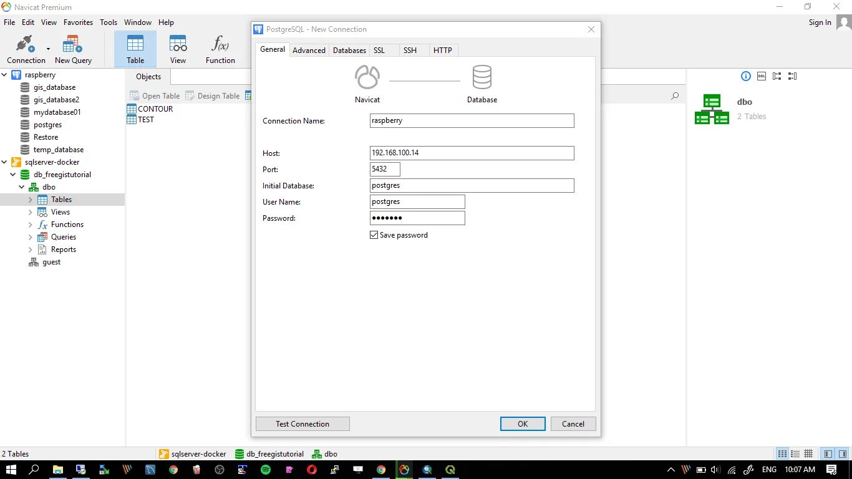852x479 pixels.
Task: Open a New Query from the toolbar
Action: 73,49
